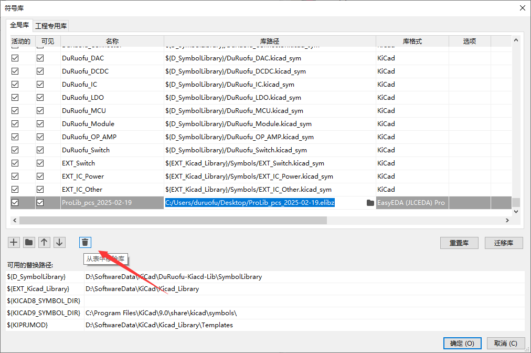Viewport: 531px width, 353px height.
Task: Click the 迁移库 button
Action: [x=507, y=243]
